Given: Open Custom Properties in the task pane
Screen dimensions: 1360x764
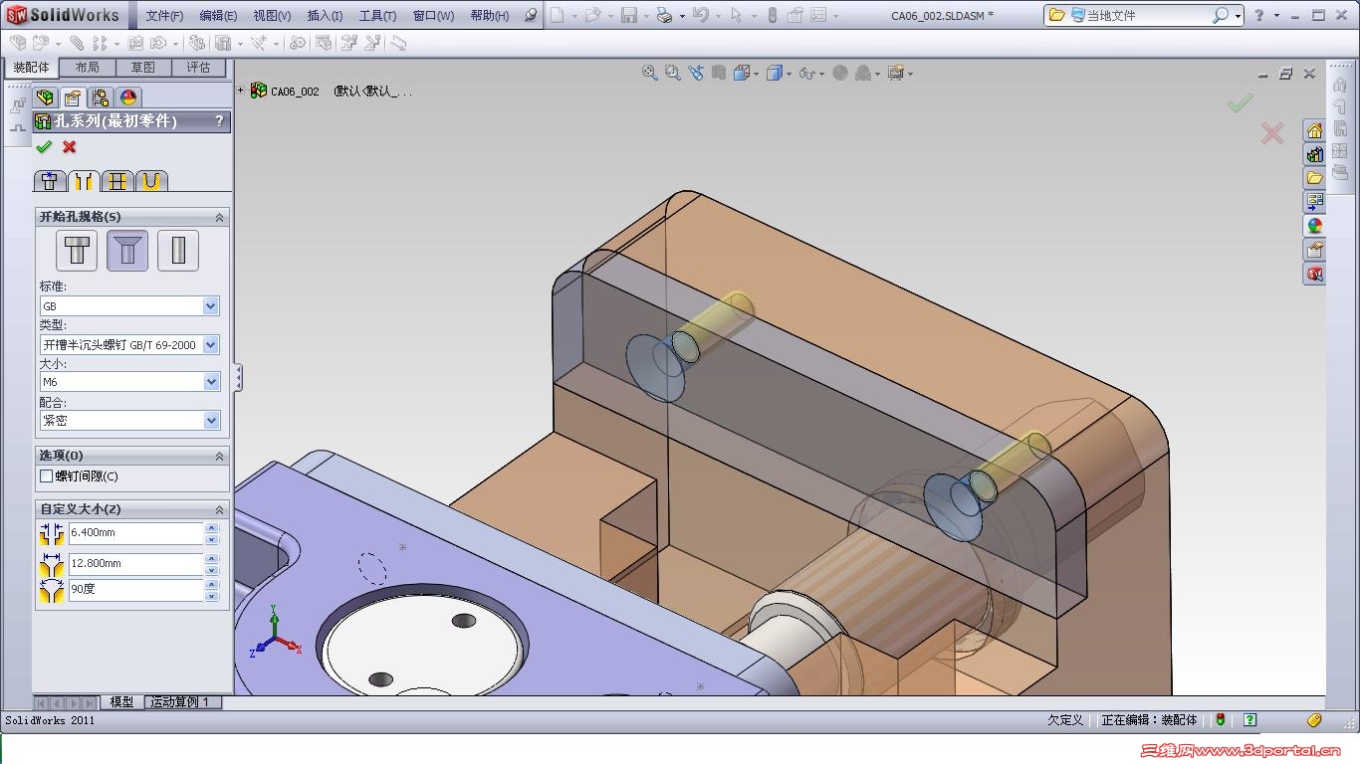Looking at the screenshot, I should (1315, 250).
